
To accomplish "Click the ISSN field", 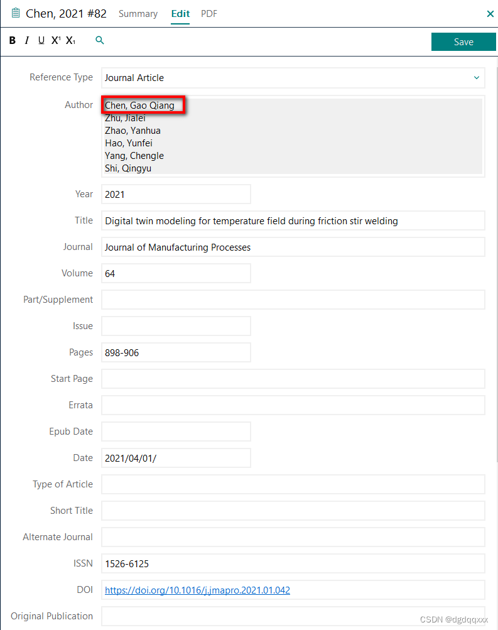I will click(293, 563).
